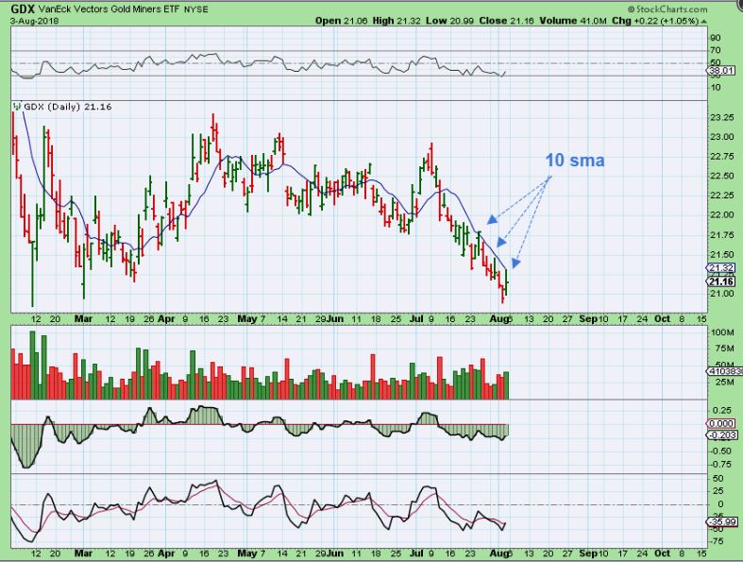Click the 23.00 price axis label

722,137
